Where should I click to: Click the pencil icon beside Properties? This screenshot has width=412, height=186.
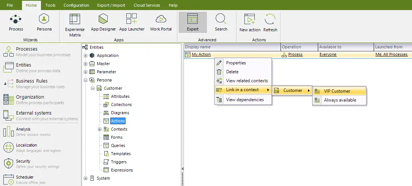pos(219,63)
